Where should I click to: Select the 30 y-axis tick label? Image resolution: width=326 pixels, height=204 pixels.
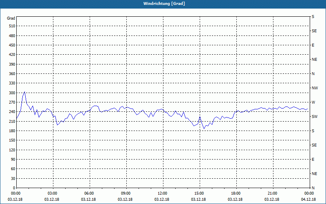pyautogui.click(x=13, y=178)
